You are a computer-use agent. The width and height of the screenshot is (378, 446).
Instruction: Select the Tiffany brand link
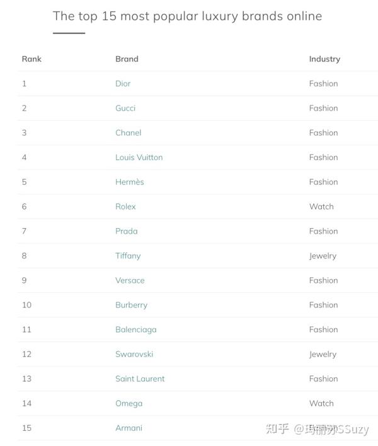point(128,256)
